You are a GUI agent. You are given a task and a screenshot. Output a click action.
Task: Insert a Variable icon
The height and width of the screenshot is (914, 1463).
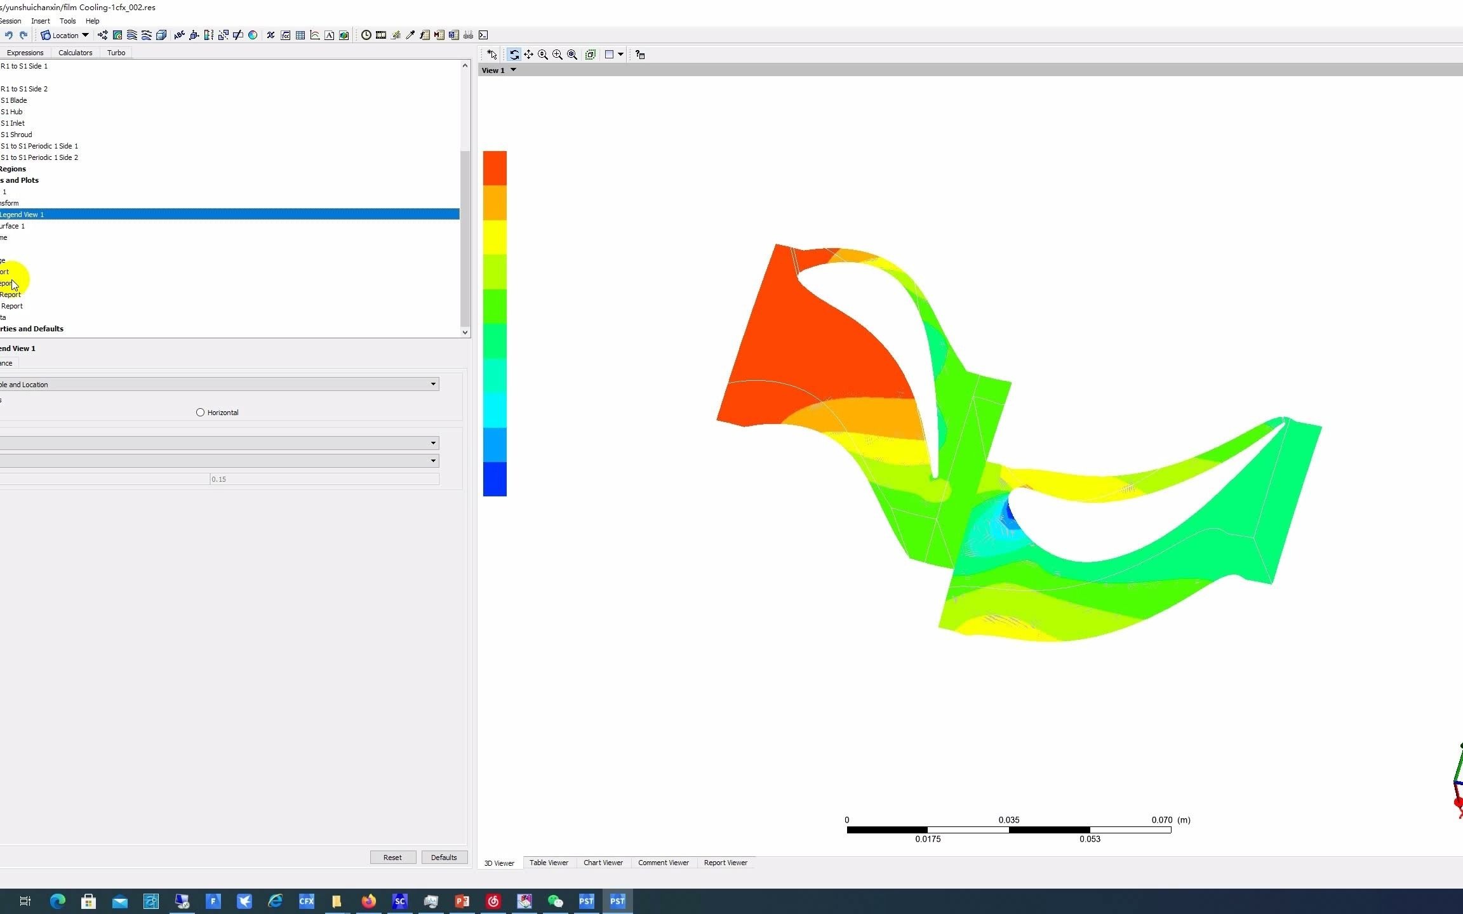[x=271, y=36]
